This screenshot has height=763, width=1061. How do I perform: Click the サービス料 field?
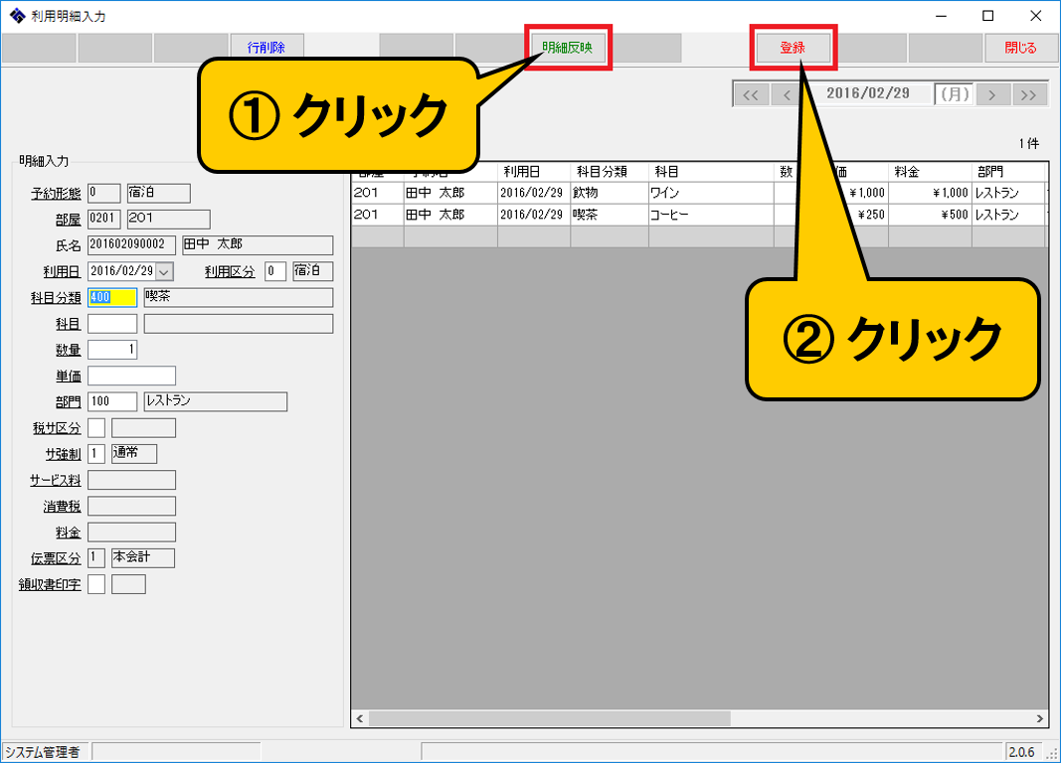tap(131, 480)
